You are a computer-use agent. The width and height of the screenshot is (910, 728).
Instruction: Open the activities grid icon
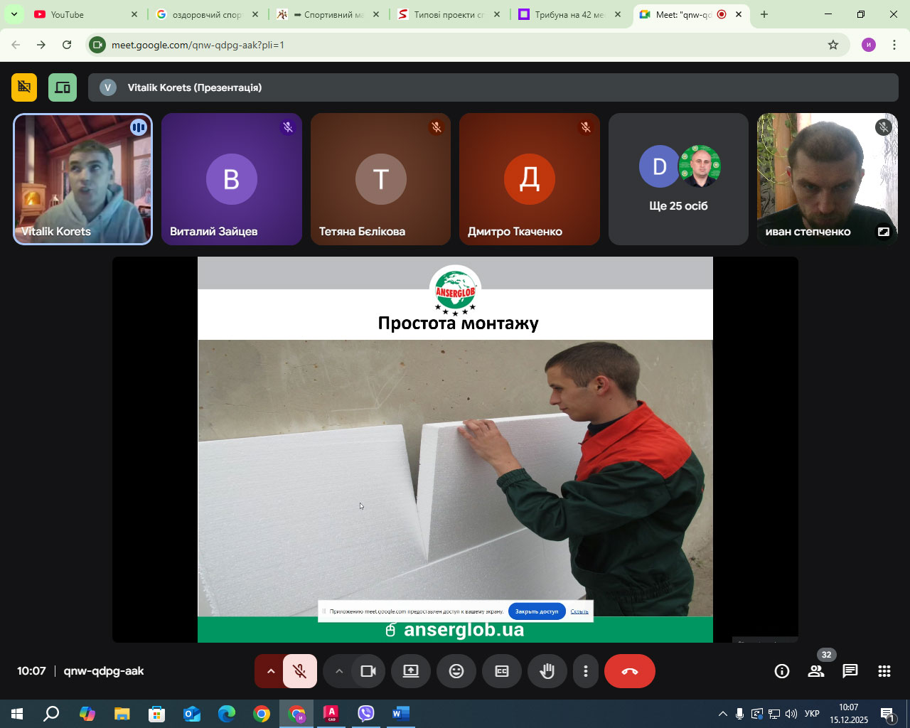point(884,671)
